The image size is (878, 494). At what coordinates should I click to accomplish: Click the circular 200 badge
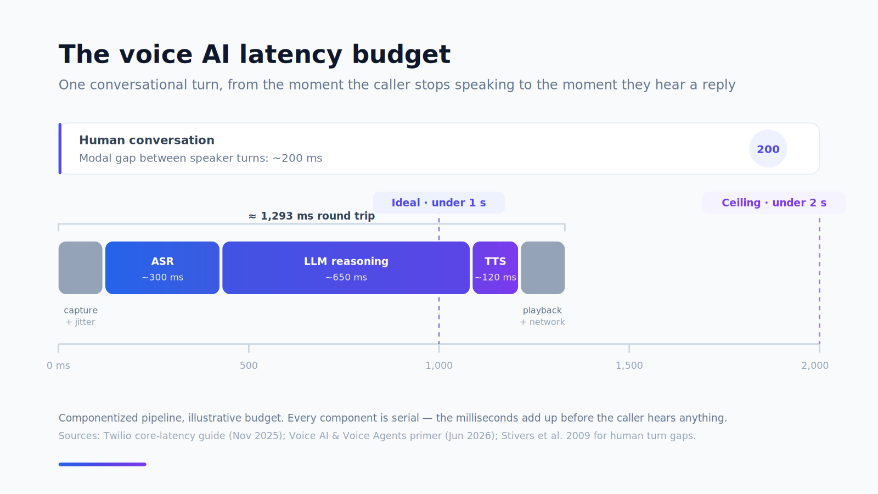click(768, 149)
